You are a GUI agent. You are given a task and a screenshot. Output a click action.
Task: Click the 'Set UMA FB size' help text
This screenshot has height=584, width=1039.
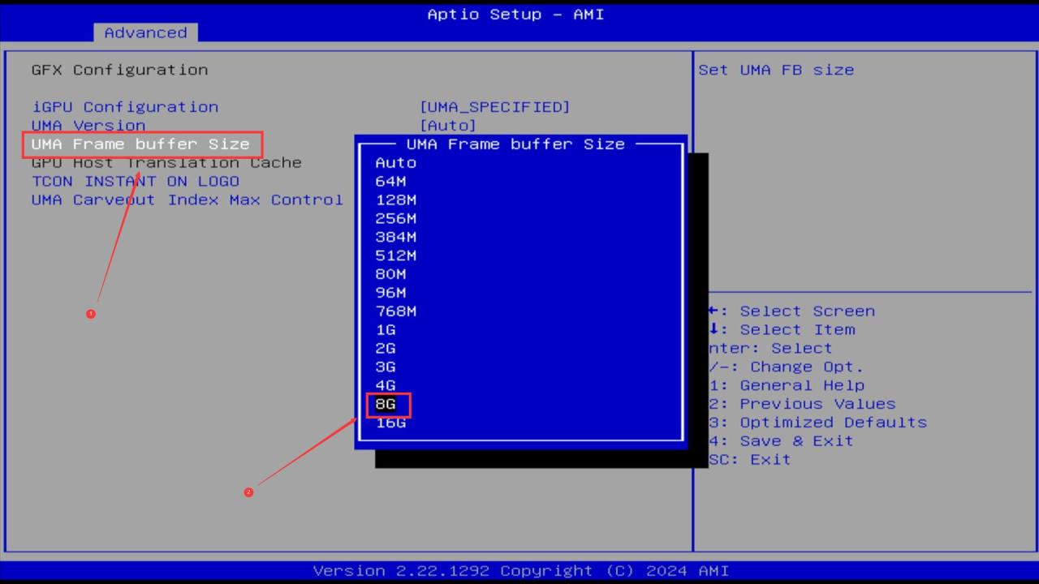(x=776, y=70)
